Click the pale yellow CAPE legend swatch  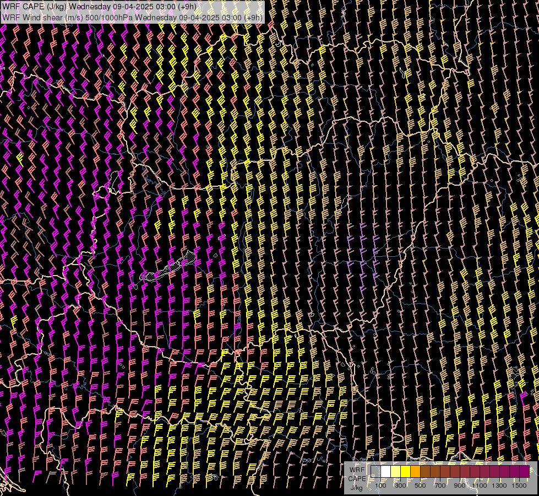396,471
